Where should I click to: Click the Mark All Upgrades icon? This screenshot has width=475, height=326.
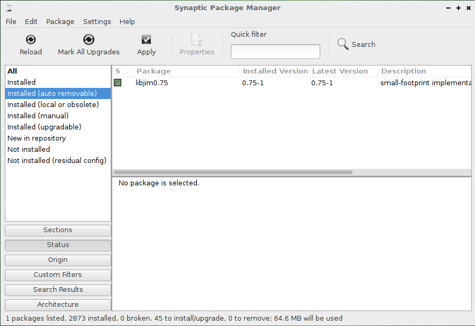pyautogui.click(x=89, y=39)
